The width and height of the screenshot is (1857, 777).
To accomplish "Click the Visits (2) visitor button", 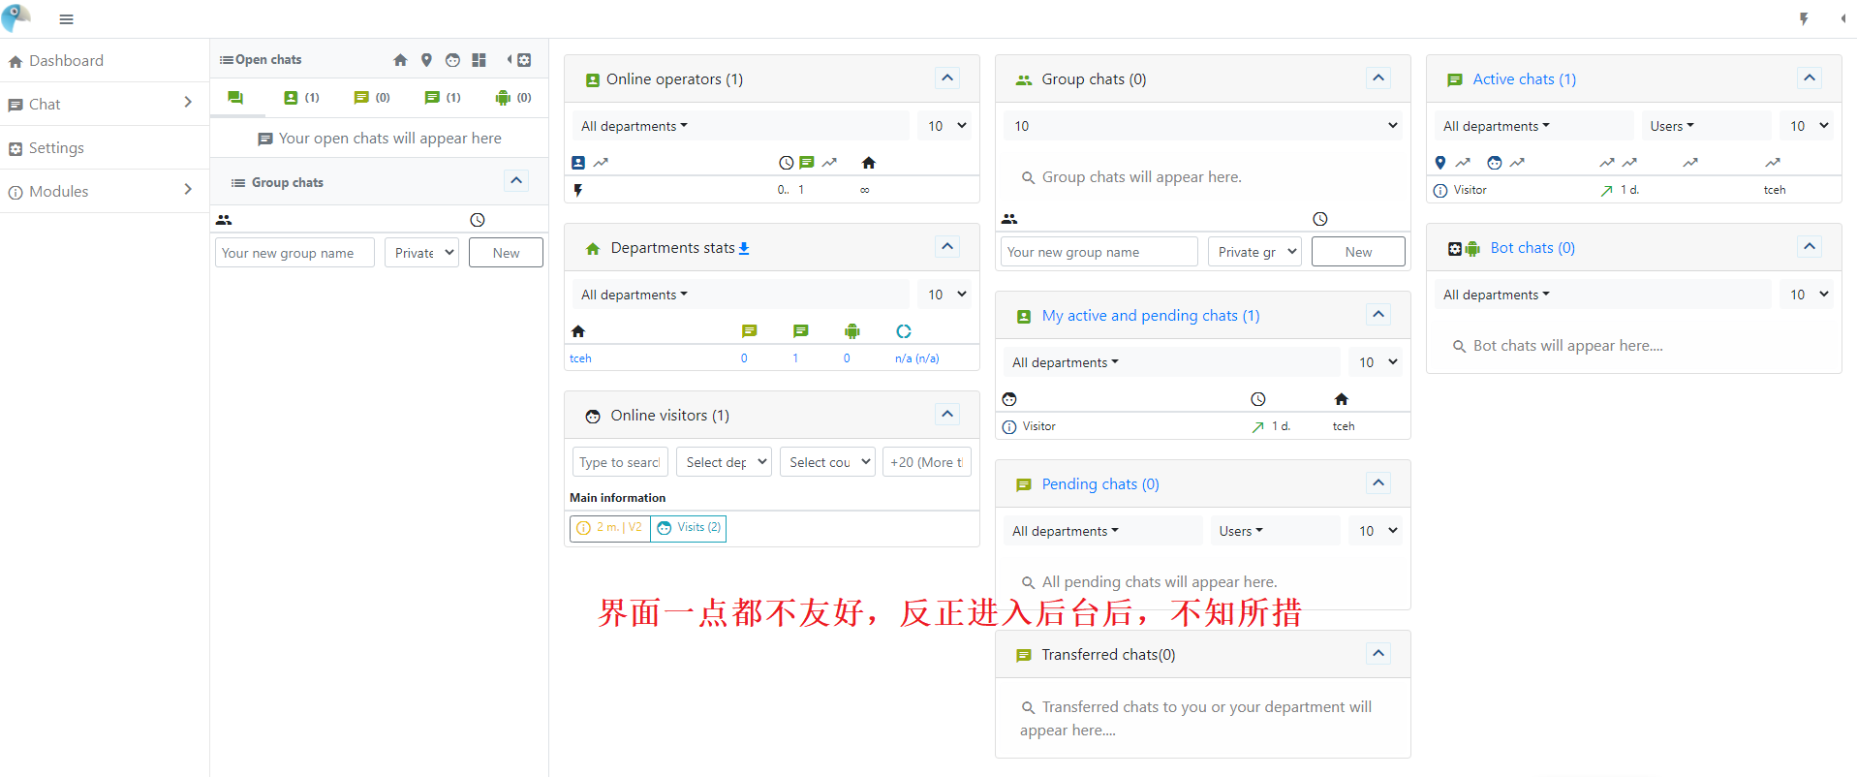I will point(689,528).
